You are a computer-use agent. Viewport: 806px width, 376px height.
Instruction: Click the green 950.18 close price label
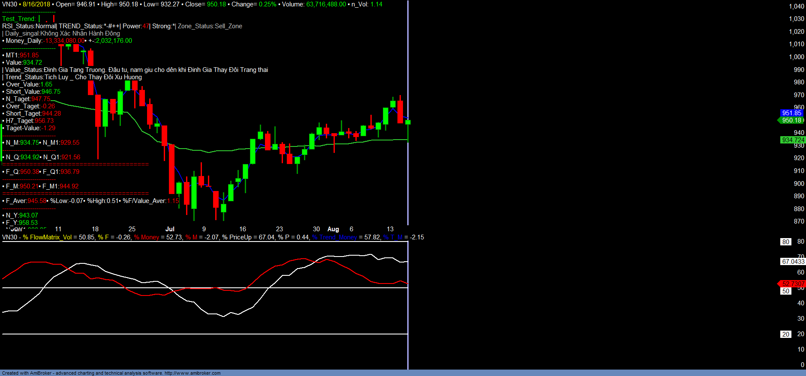click(791, 120)
